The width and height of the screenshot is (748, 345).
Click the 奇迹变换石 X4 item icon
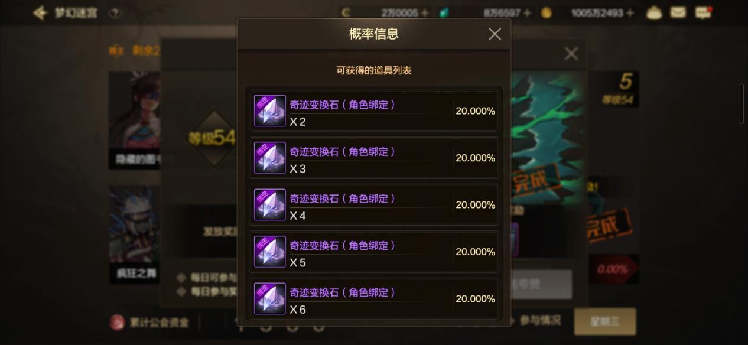click(x=270, y=204)
